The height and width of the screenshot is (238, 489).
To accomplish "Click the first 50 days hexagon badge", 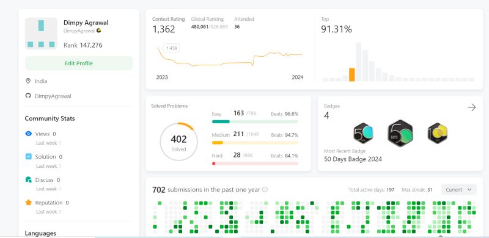I will 363,133.
